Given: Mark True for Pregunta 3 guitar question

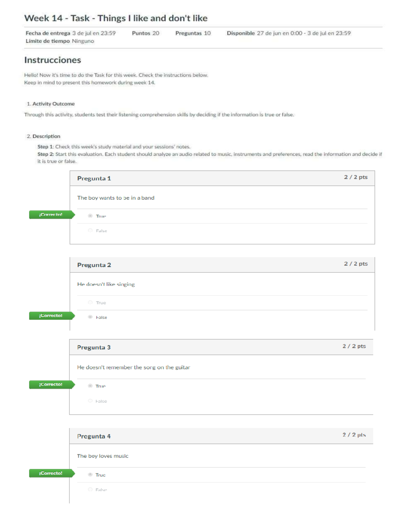Looking at the screenshot, I should (x=90, y=386).
